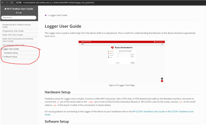The image size is (206, 125).
Task: Open the BP-CC33X1 Hardware User Guide link
Action: coord(149,112)
